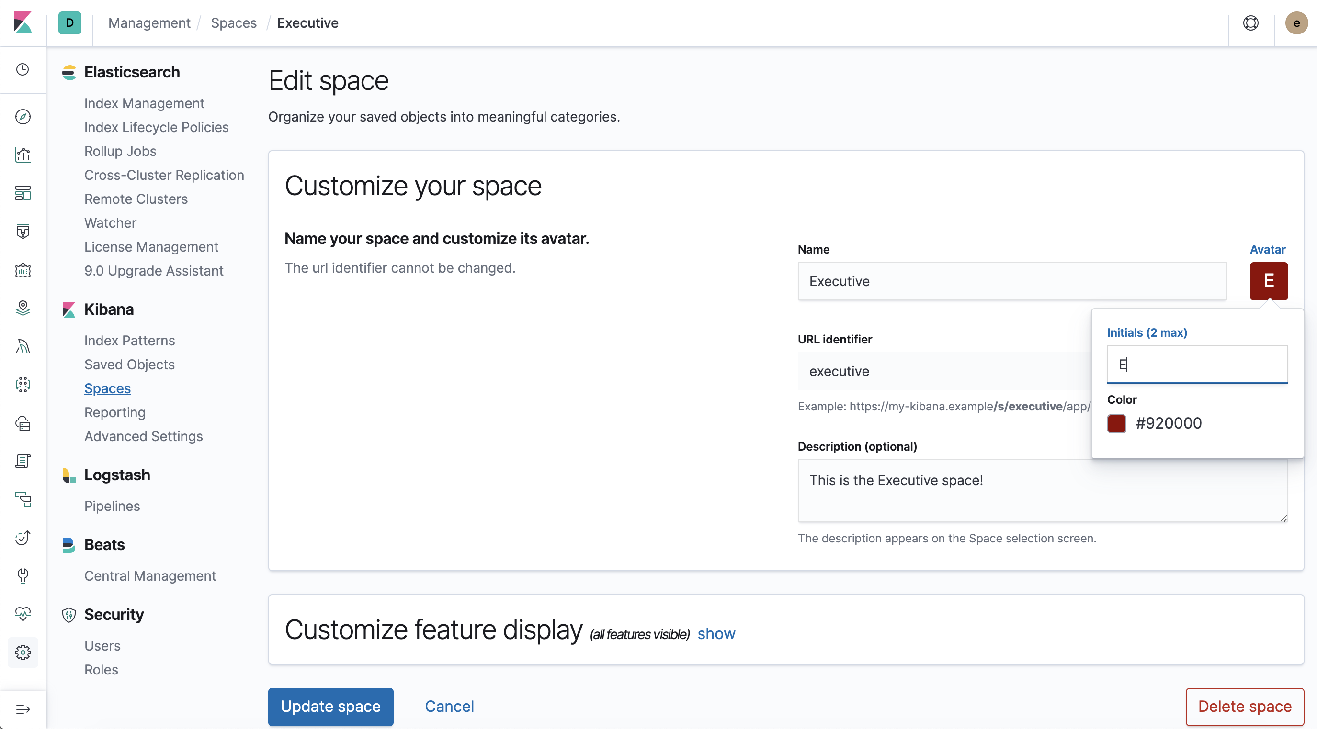Open Index Patterns from Kibana section
Screen dimensions: 1317x729
pyautogui.click(x=128, y=341)
